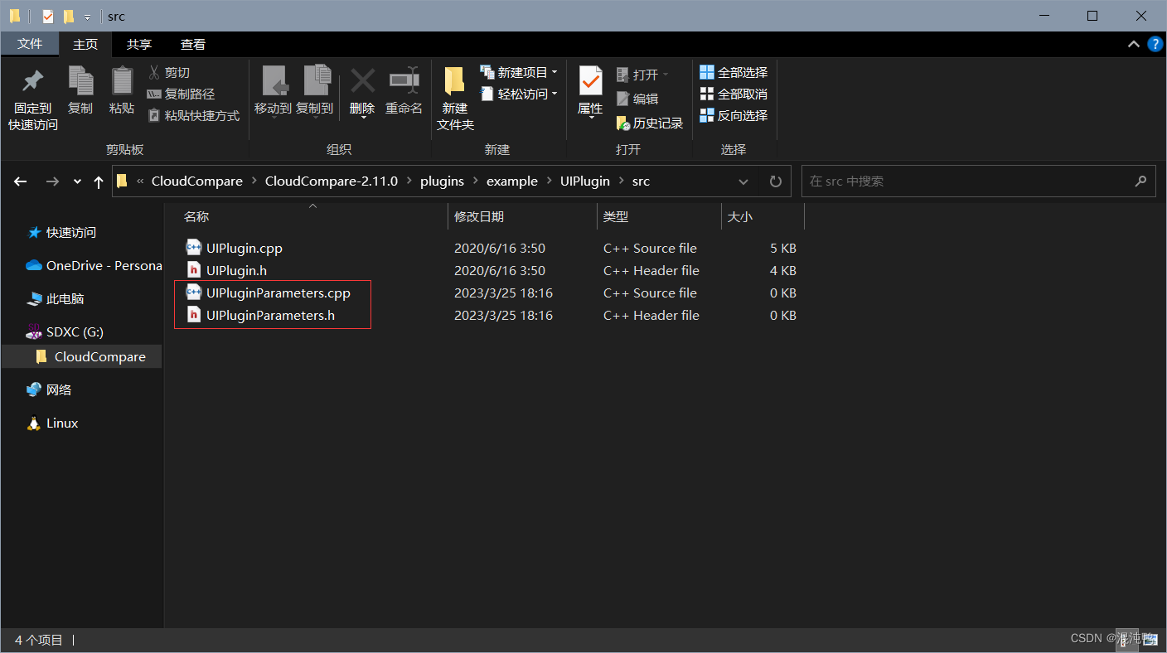This screenshot has width=1167, height=653.
Task: Switch to the View (查看) tab
Action: 193,44
